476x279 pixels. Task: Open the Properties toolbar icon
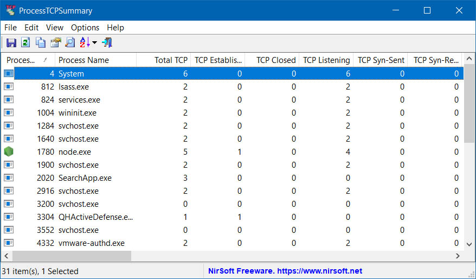(55, 42)
